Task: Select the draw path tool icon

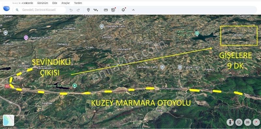Action: point(96,10)
